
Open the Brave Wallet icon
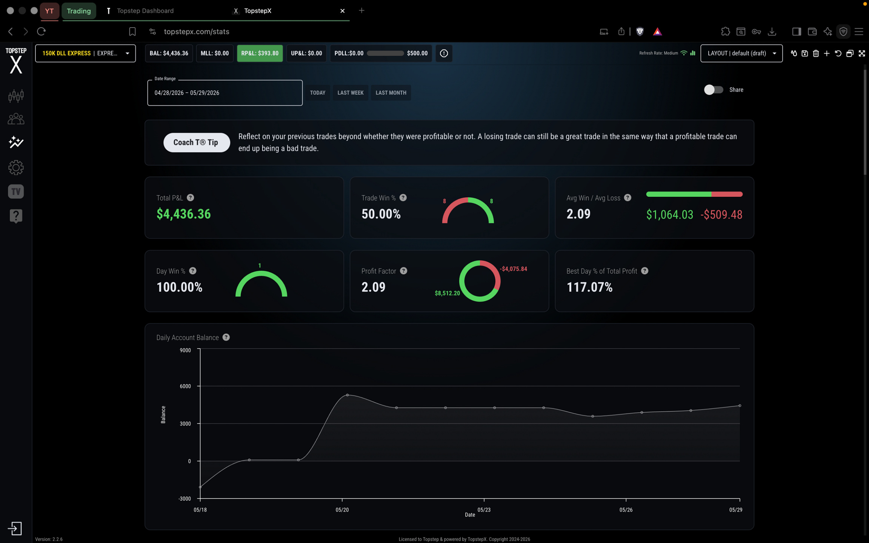click(x=812, y=32)
